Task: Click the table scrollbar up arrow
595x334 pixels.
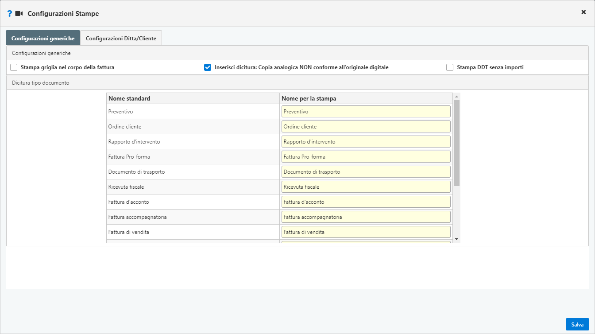Action: (x=457, y=96)
